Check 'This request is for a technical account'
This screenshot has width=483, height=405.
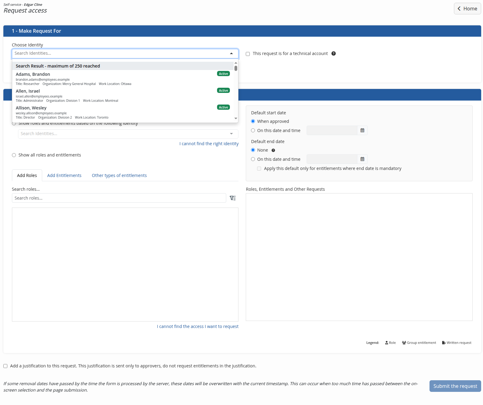pos(248,54)
